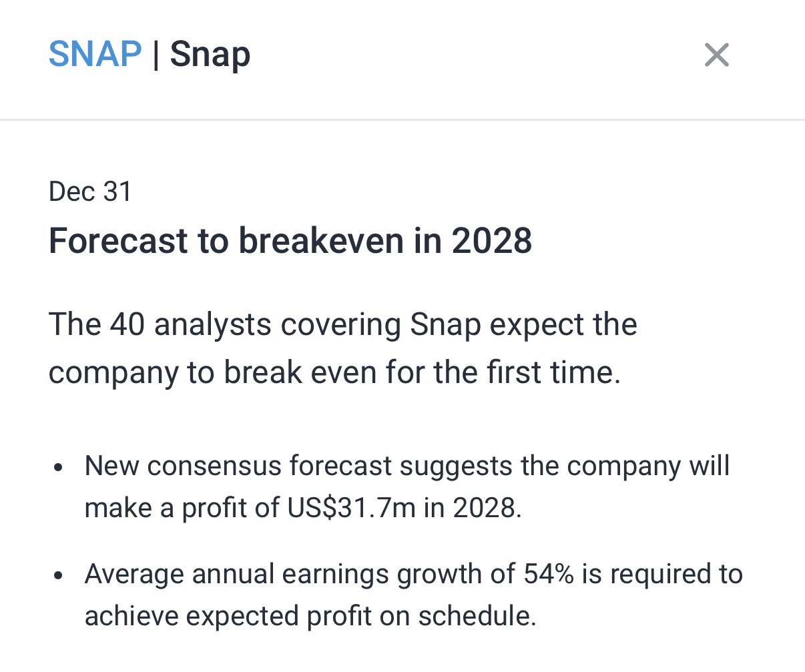The image size is (805, 672).
Task: Click the "Average annual earnings growth" phrase
Action: tap(300, 574)
